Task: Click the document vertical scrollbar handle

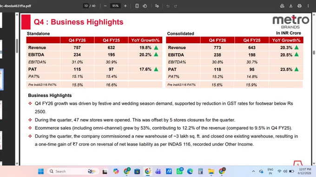Action: [x=314, y=52]
